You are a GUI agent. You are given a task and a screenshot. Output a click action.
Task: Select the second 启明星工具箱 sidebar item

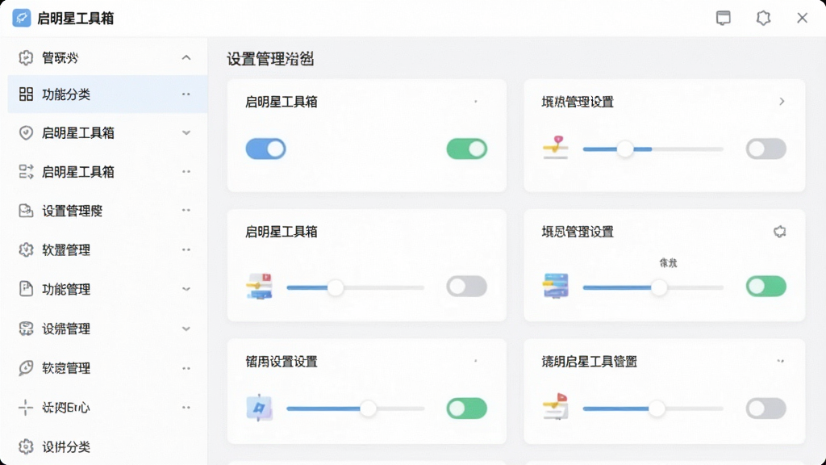pos(107,171)
